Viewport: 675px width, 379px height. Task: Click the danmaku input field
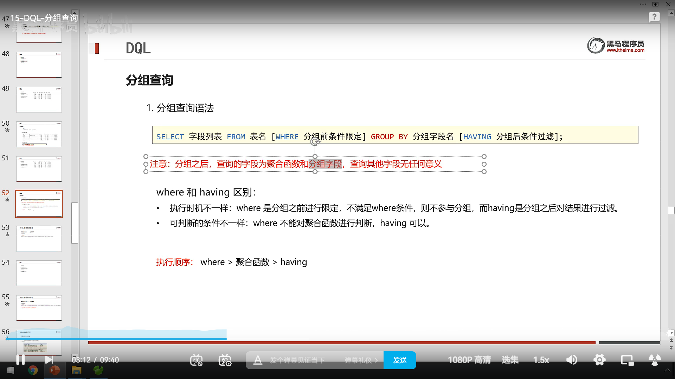pos(297,360)
